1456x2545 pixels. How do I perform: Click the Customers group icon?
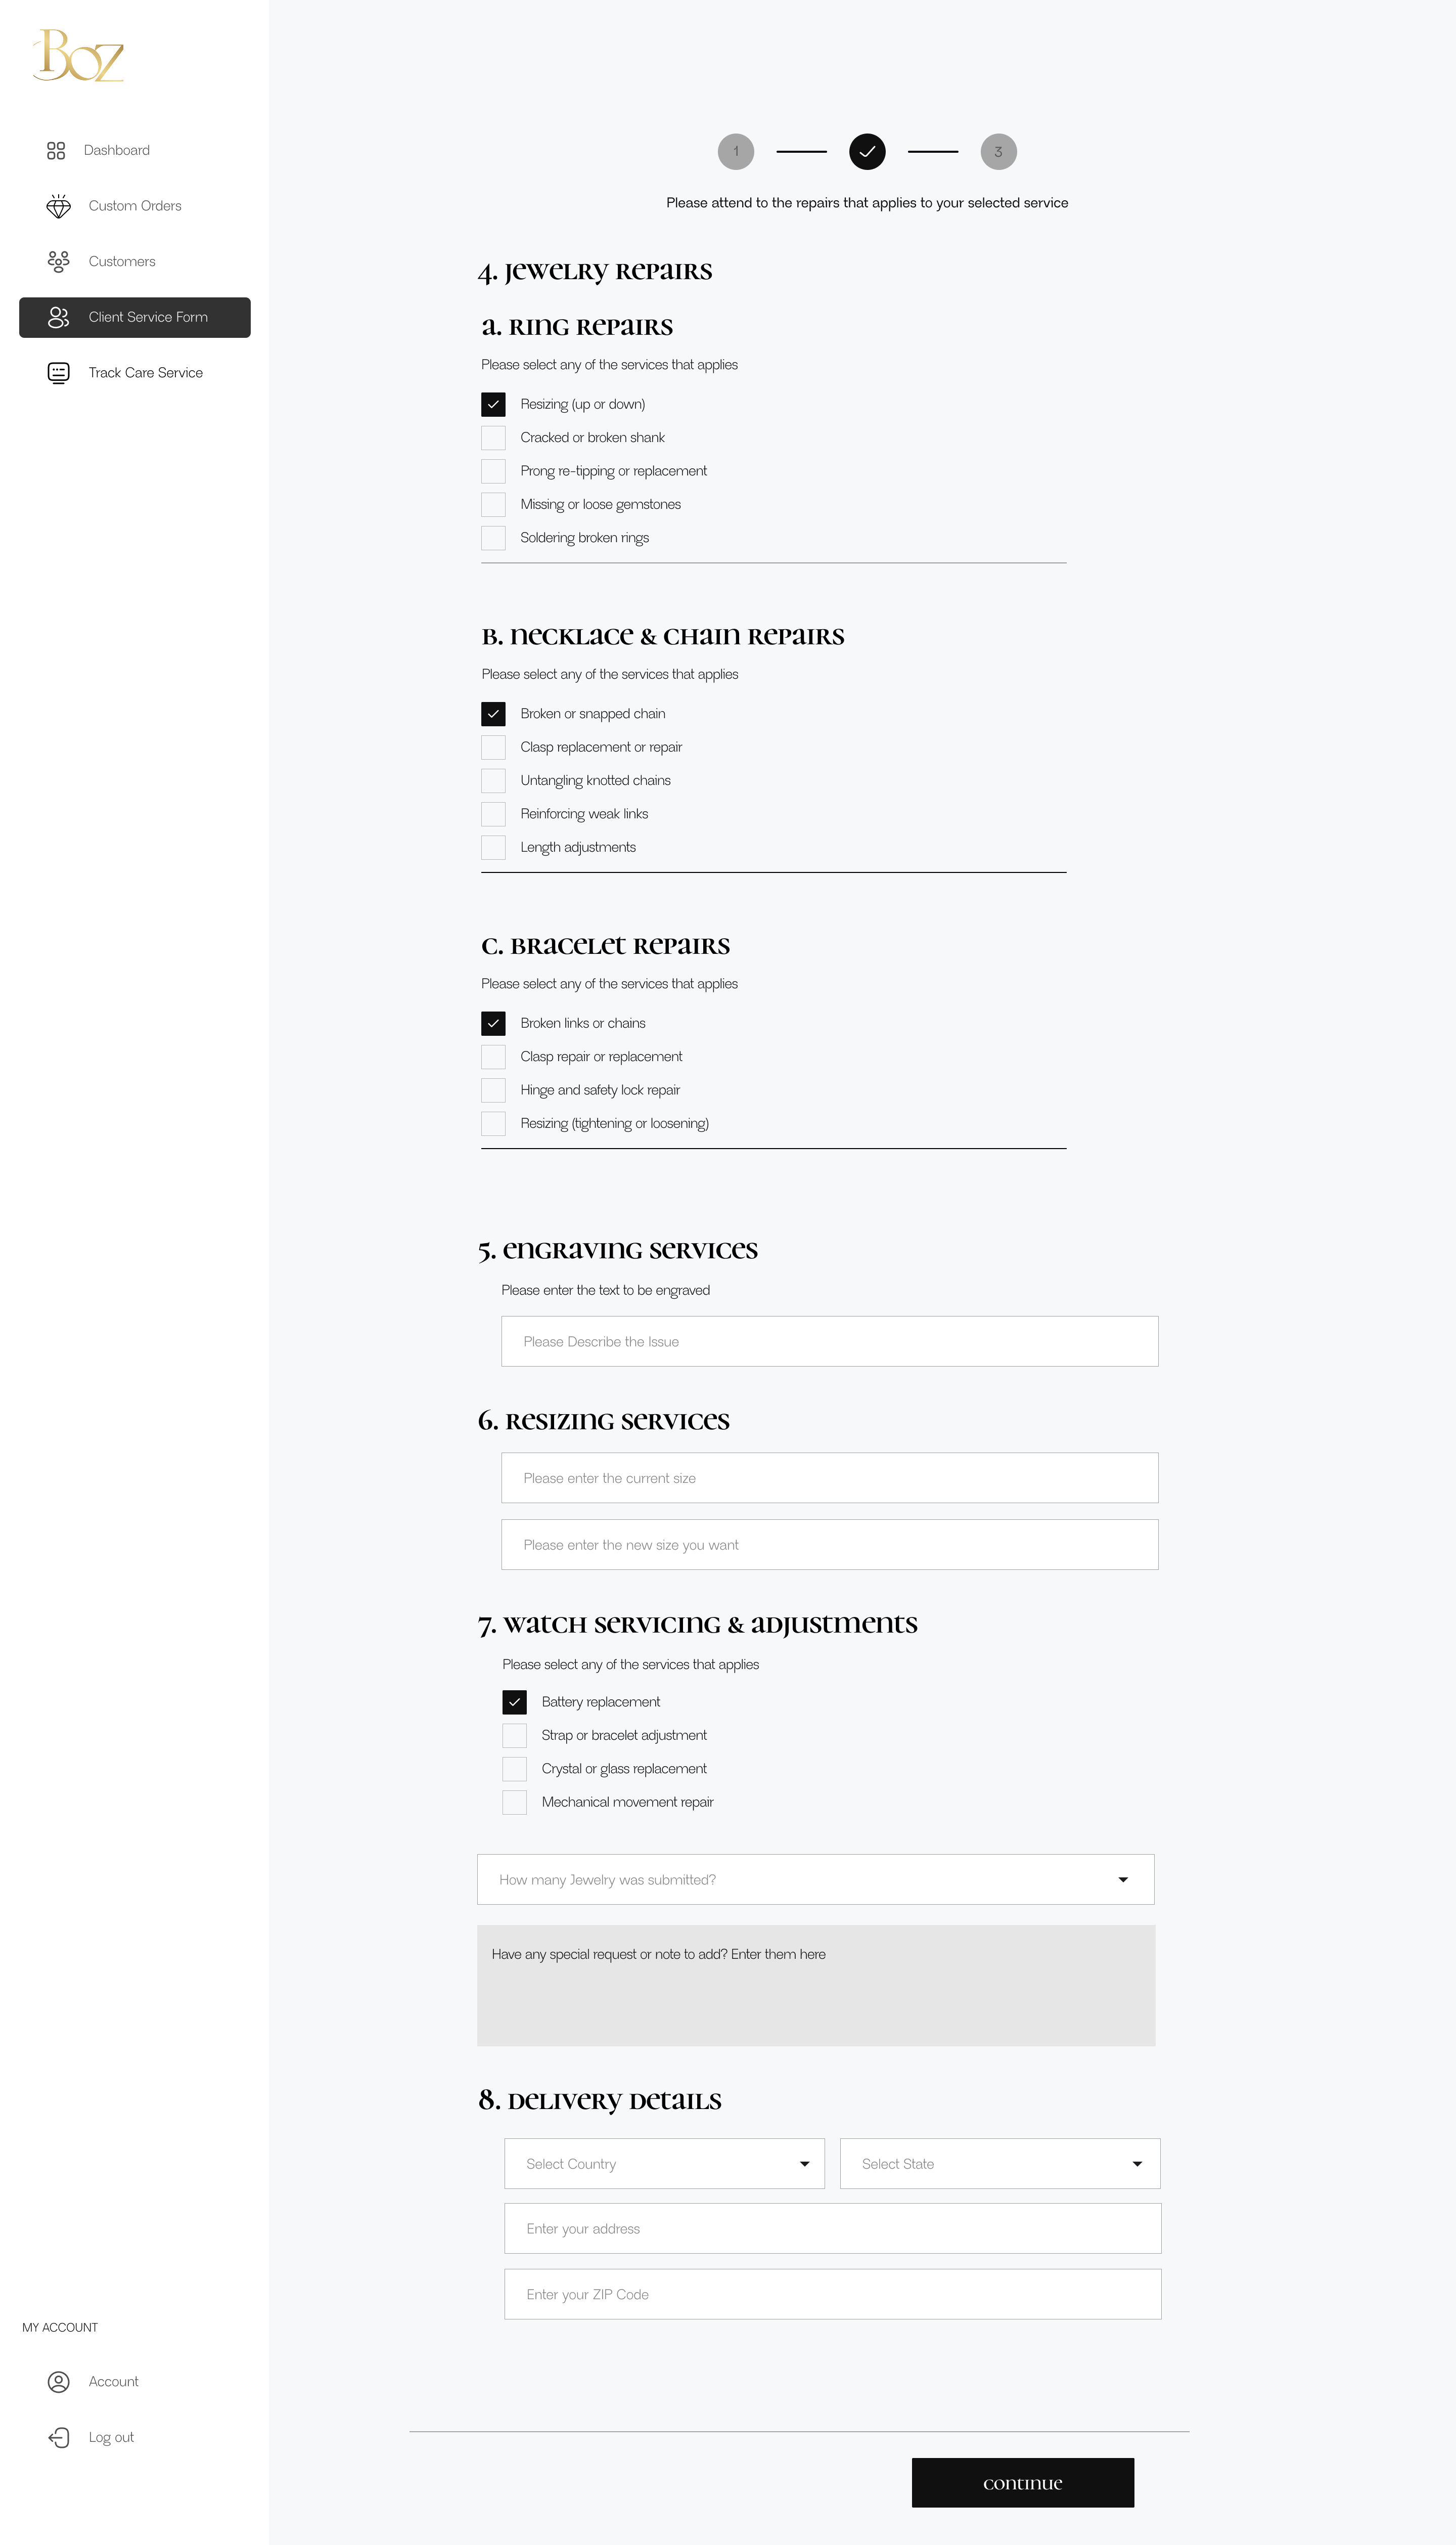[59, 262]
